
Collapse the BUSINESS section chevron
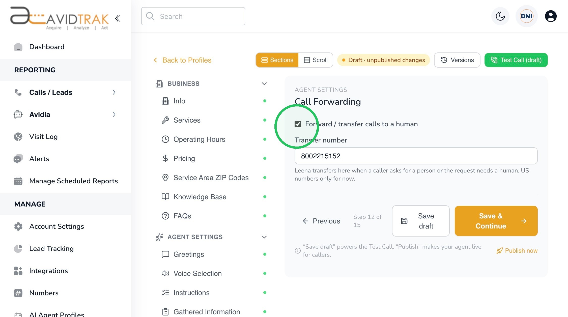tap(264, 84)
